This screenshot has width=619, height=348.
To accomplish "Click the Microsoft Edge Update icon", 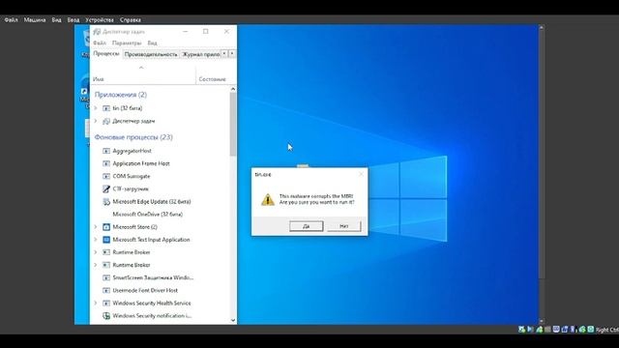I will click(x=106, y=202).
